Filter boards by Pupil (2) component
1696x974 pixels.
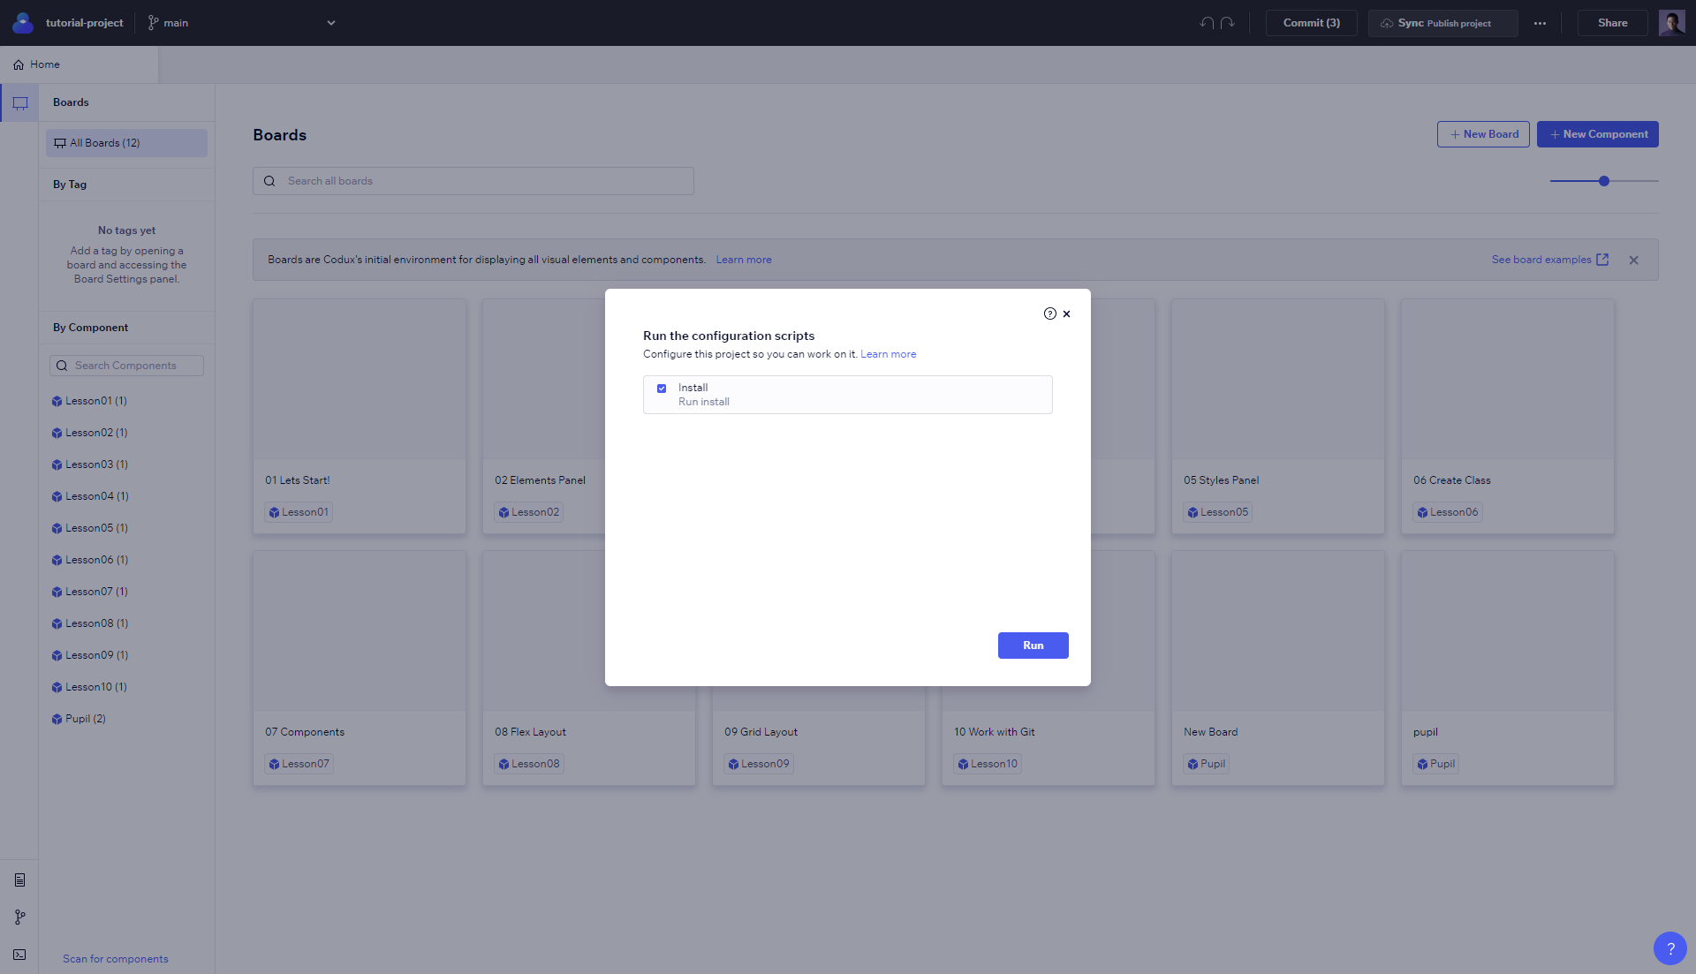pyautogui.click(x=79, y=719)
